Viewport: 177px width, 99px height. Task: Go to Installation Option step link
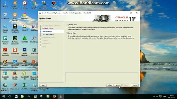pos(48,28)
